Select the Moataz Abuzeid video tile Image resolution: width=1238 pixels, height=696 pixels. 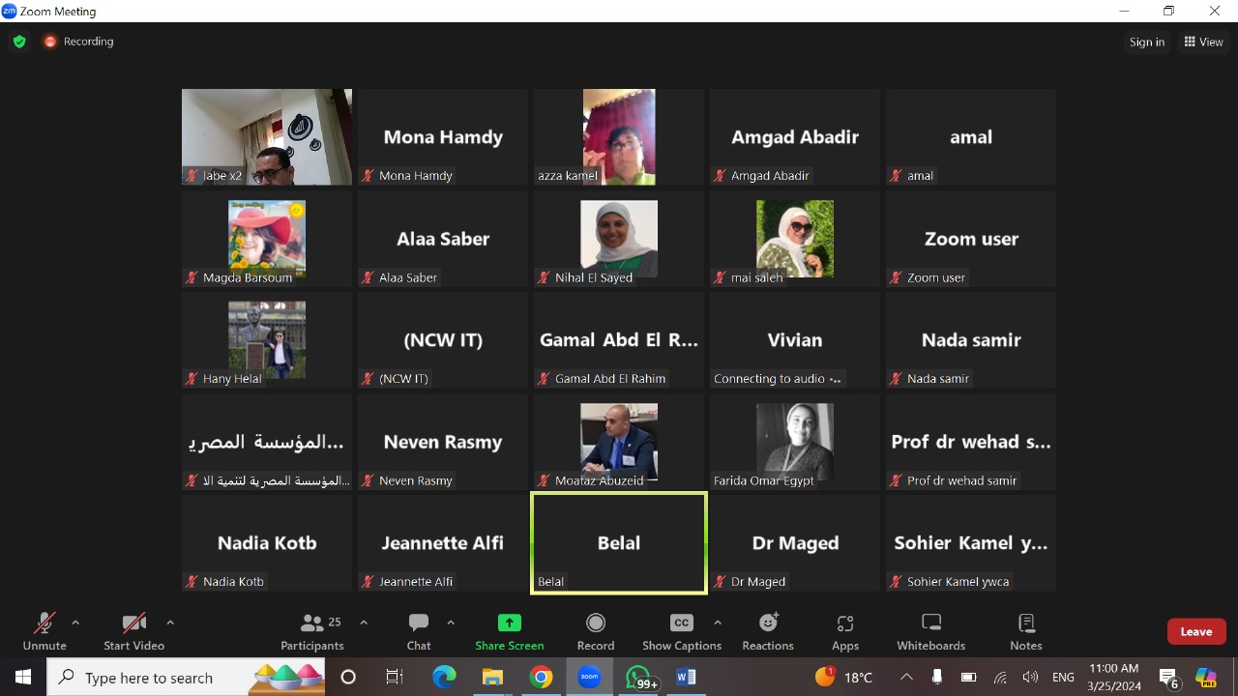619,441
